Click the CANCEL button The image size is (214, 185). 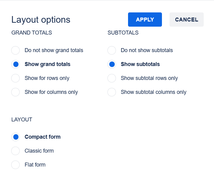[186, 20]
